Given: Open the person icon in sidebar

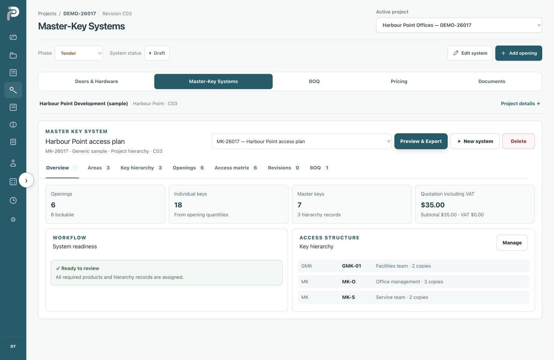Looking at the screenshot, I should coord(13,163).
